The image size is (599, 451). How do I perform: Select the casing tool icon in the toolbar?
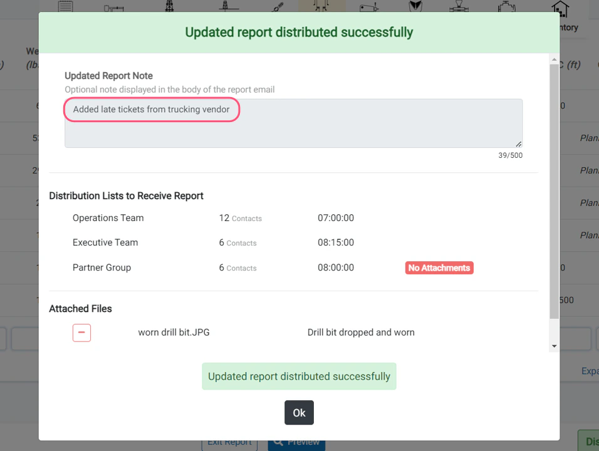tap(113, 7)
